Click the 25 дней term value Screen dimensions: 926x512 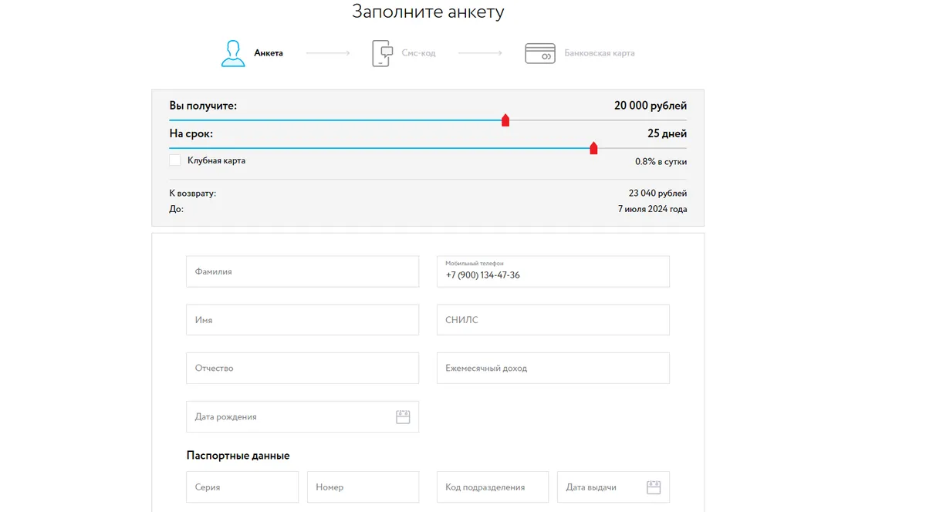(667, 133)
